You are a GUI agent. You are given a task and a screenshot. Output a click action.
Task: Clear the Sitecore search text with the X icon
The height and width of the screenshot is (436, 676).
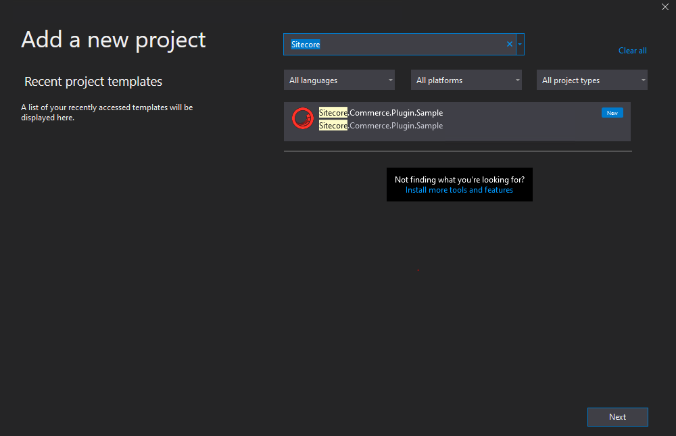click(510, 45)
